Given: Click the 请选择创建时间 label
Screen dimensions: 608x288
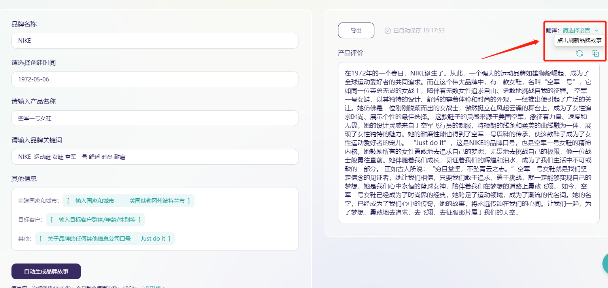Looking at the screenshot, I should tap(34, 63).
